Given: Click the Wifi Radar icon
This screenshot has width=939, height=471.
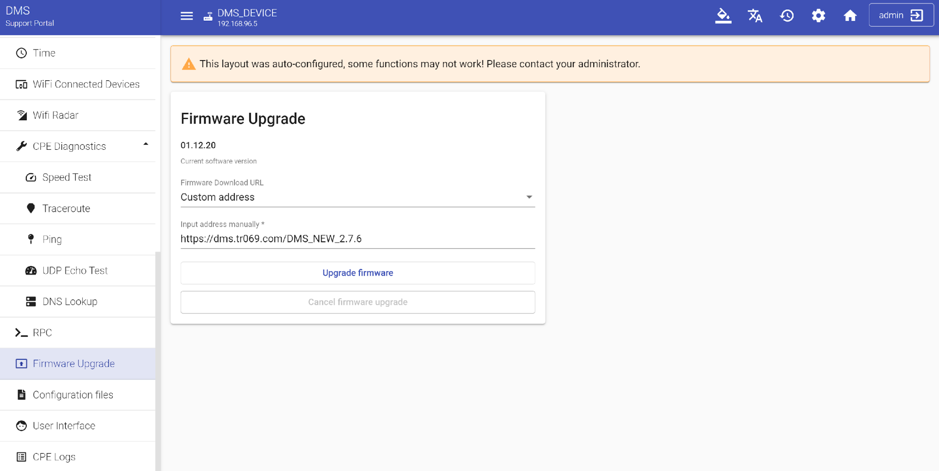Looking at the screenshot, I should [22, 116].
